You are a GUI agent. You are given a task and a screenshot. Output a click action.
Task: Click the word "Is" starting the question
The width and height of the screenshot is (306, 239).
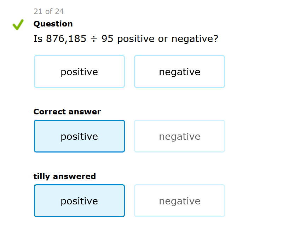click(38, 39)
